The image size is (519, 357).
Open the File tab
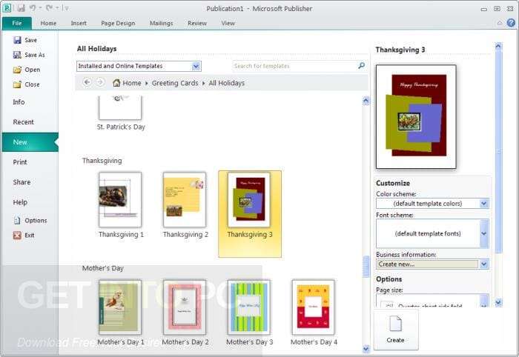pos(17,23)
